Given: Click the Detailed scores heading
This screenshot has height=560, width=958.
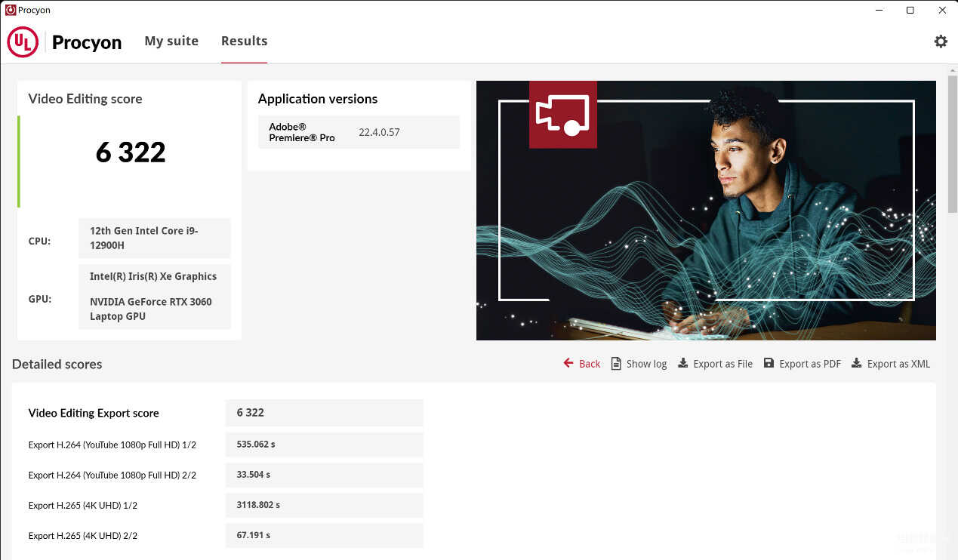Looking at the screenshot, I should [x=57, y=364].
